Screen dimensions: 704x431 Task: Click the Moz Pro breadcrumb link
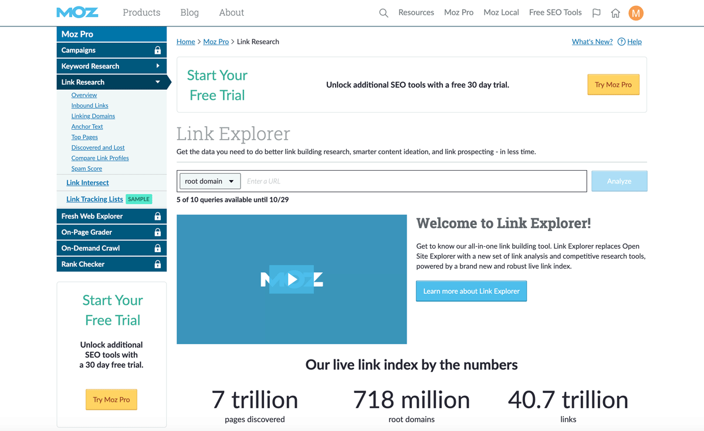(216, 42)
